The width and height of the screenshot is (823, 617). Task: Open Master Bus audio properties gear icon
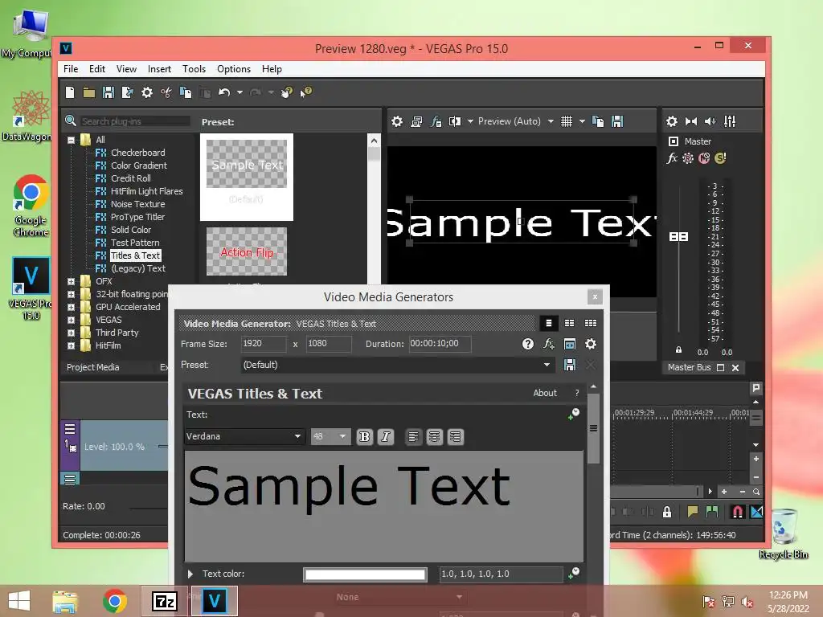point(672,122)
